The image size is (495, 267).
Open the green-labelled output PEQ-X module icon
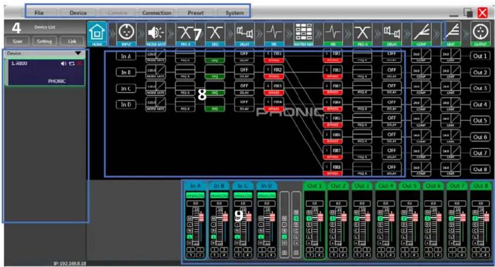click(x=362, y=34)
